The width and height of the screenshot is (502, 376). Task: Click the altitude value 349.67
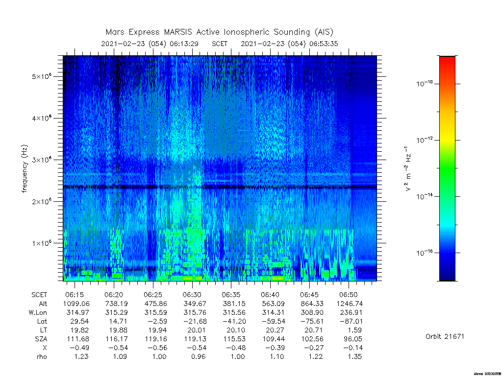(195, 304)
